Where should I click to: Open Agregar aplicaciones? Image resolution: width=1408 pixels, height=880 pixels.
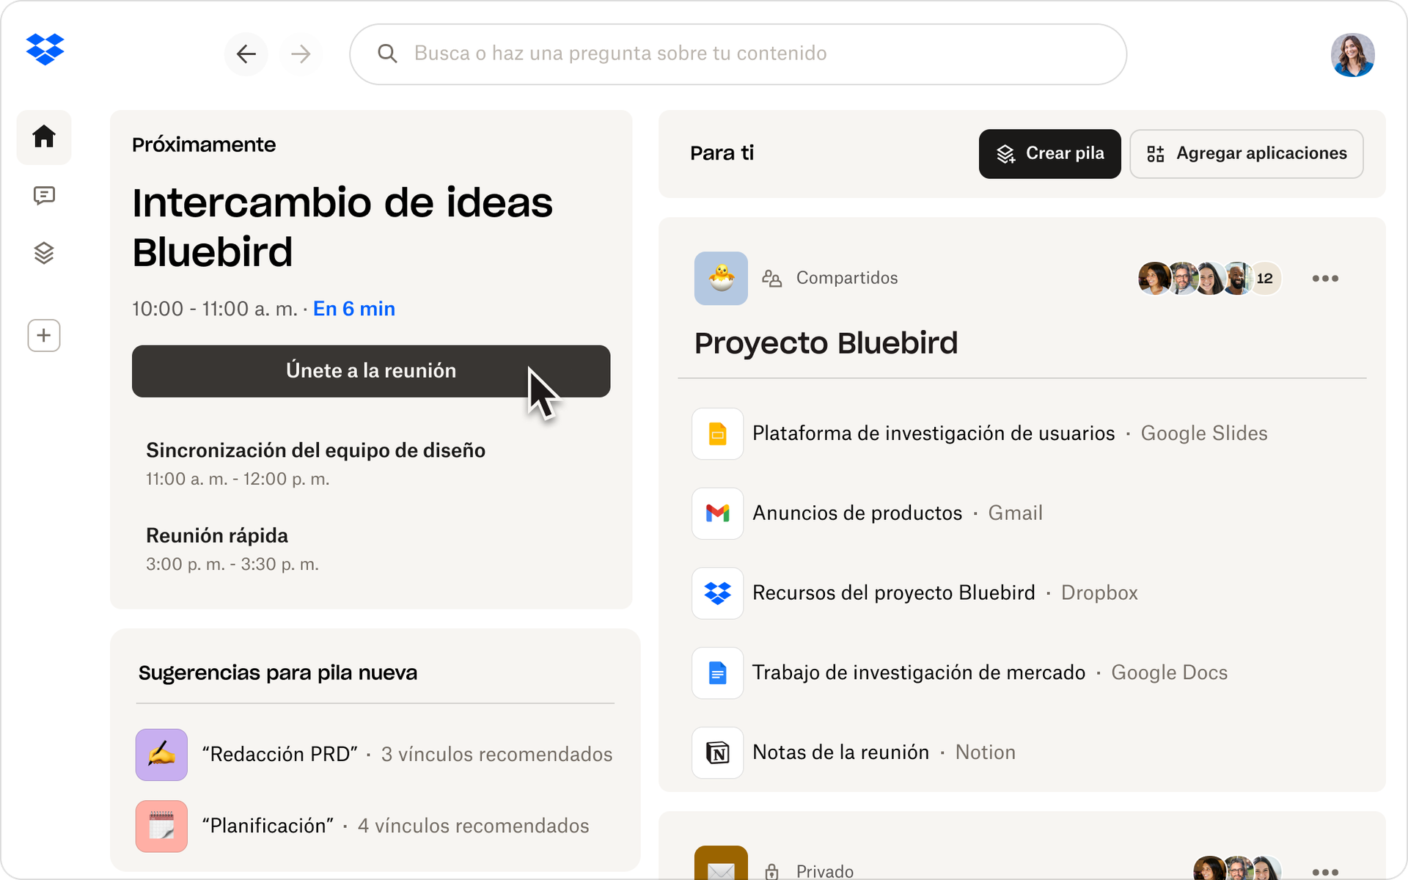pyautogui.click(x=1246, y=154)
